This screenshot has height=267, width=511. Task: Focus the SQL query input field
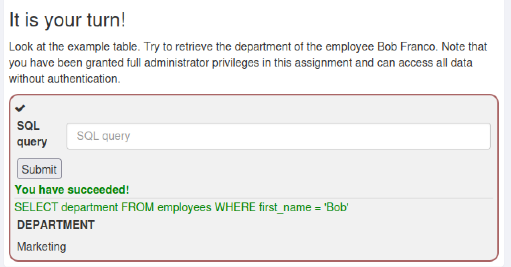coord(279,136)
